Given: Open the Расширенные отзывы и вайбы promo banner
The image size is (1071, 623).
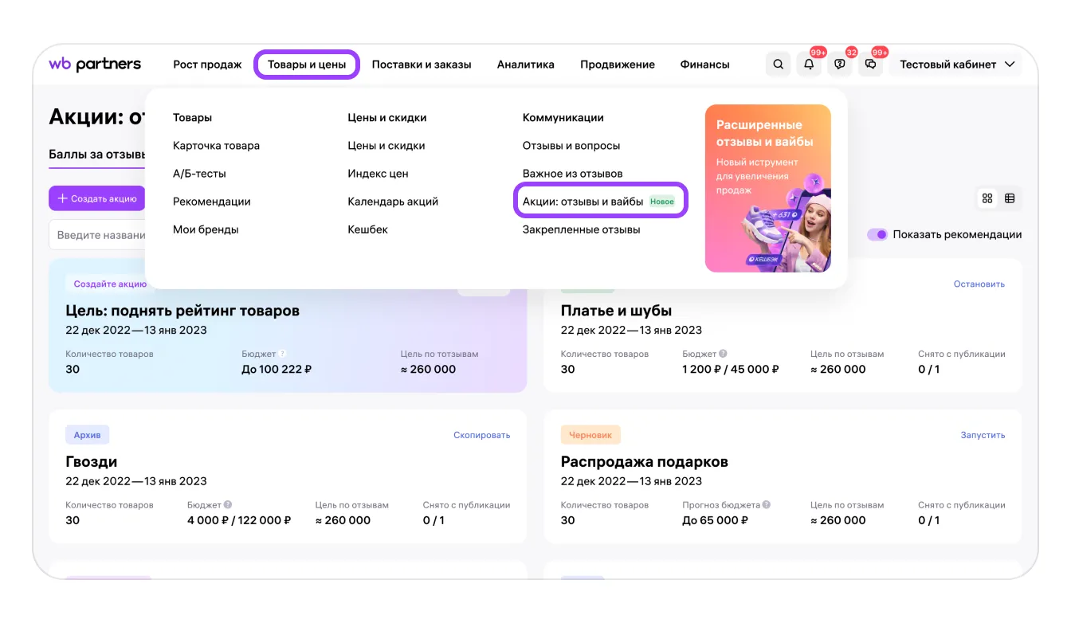Looking at the screenshot, I should pyautogui.click(x=768, y=189).
